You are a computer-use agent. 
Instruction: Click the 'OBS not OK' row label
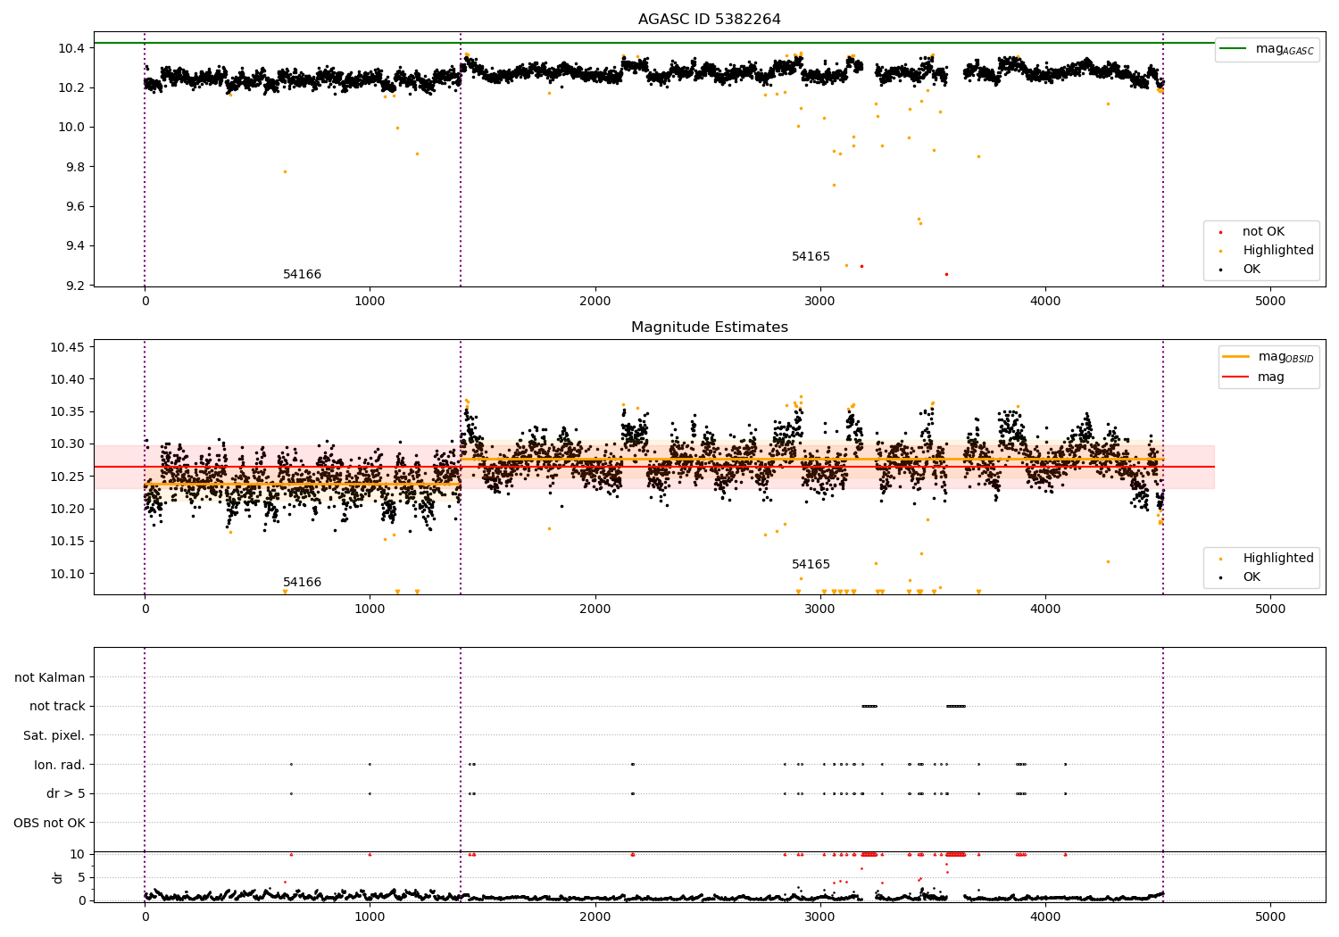coord(50,824)
